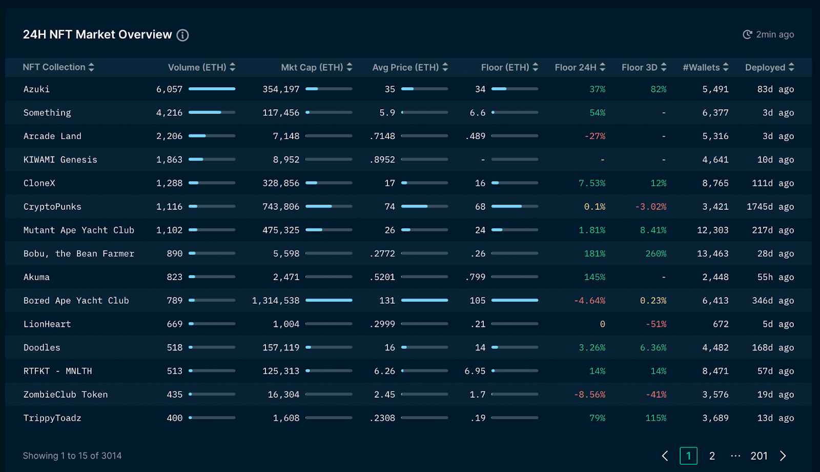Open the KIWAMI Genesis collection
The height and width of the screenshot is (472, 820).
pos(60,160)
